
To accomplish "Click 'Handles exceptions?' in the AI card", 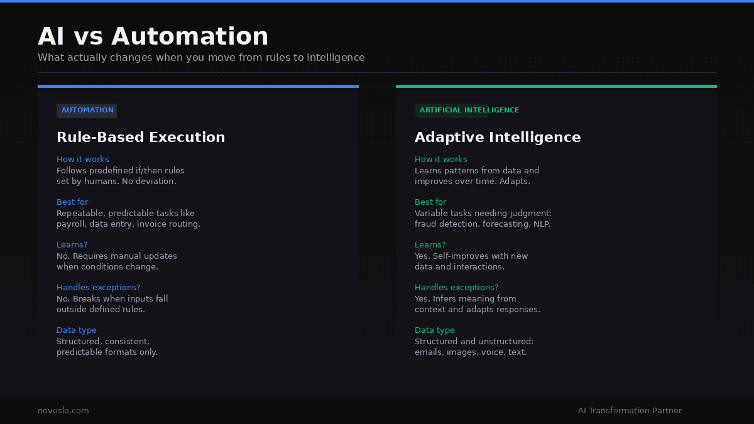I will coord(456,287).
